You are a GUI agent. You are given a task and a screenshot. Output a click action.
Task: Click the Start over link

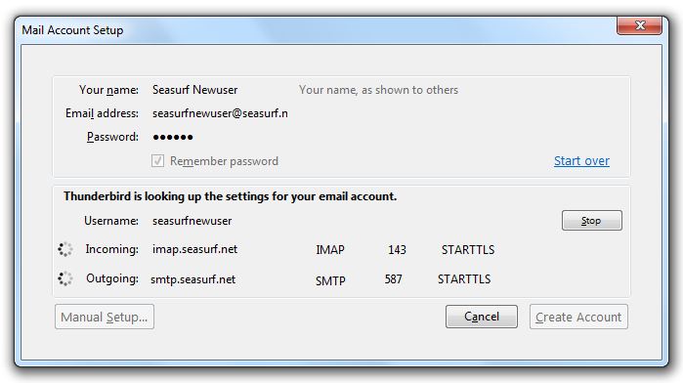(x=581, y=161)
